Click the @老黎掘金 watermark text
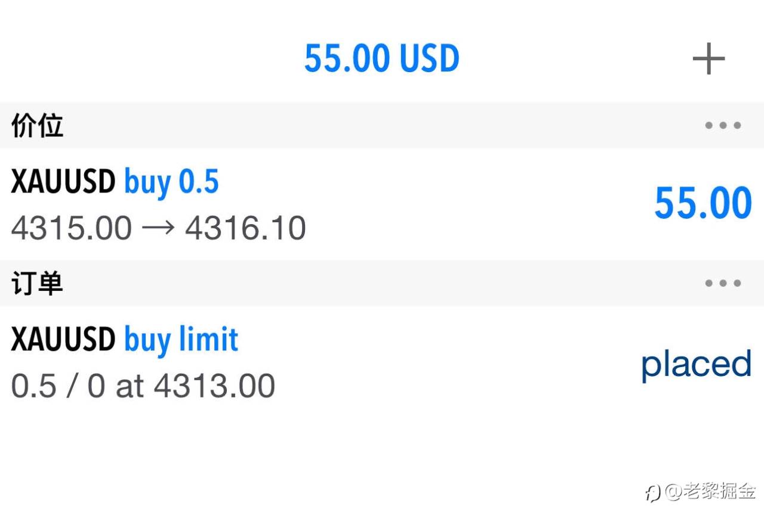This screenshot has width=764, height=522. [710, 492]
